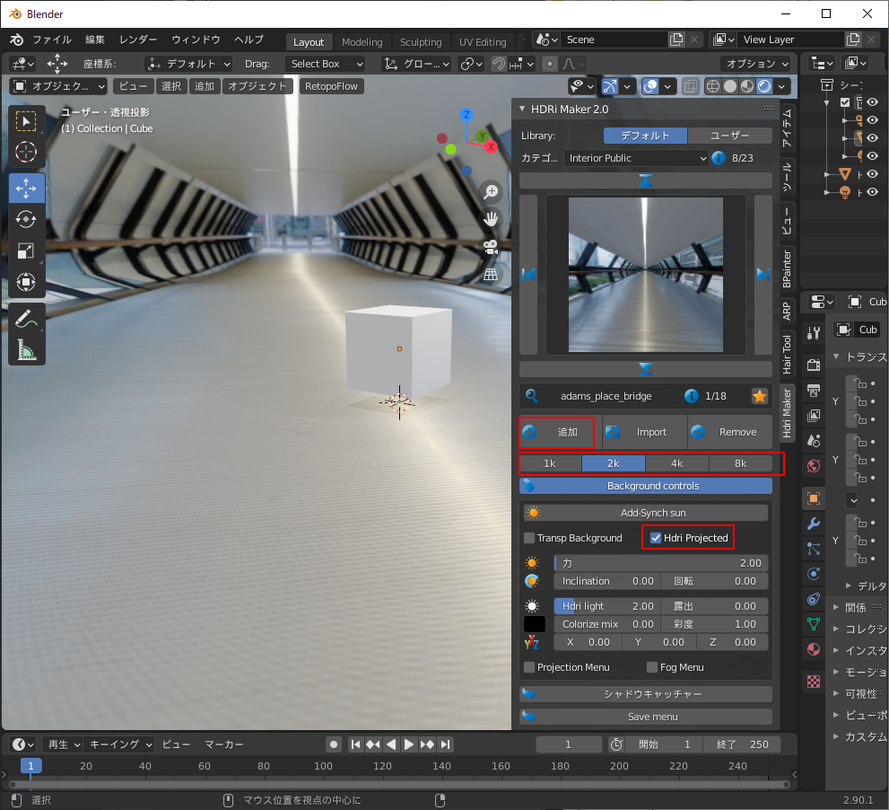Click the Blender logo menu icon

pos(16,40)
